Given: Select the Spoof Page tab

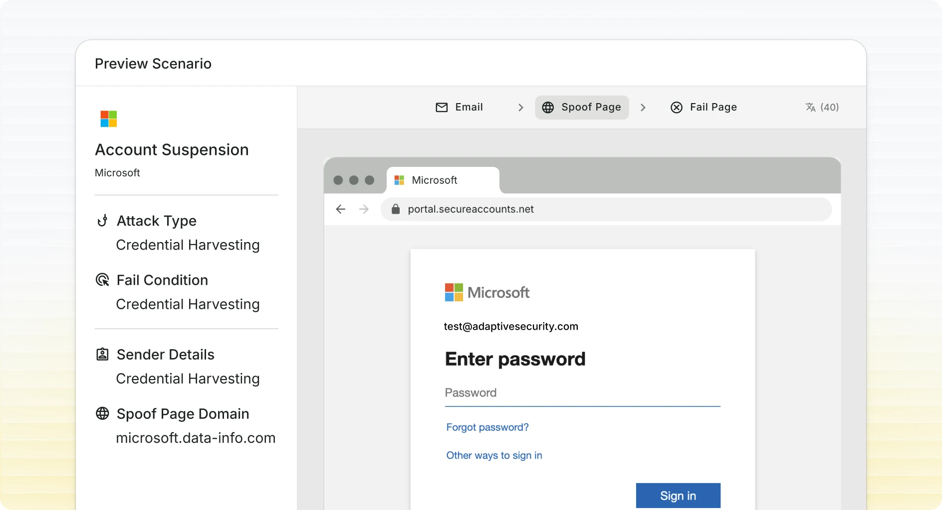Looking at the screenshot, I should [582, 107].
